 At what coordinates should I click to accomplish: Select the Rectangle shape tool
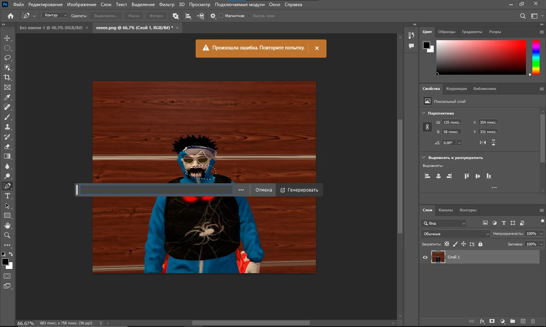[x=7, y=215]
